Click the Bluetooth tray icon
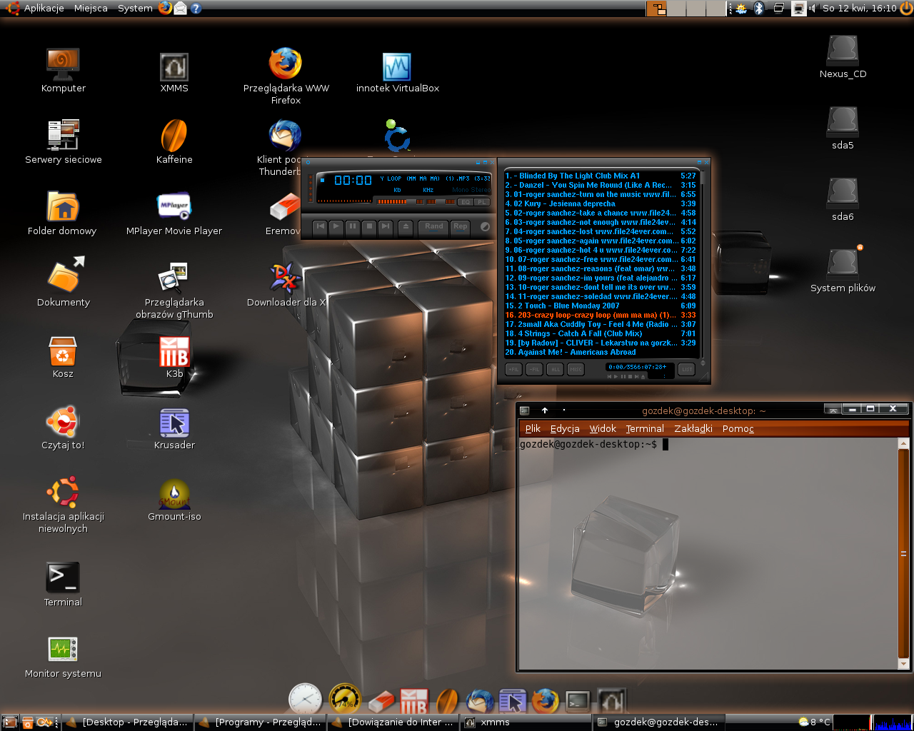 [759, 8]
